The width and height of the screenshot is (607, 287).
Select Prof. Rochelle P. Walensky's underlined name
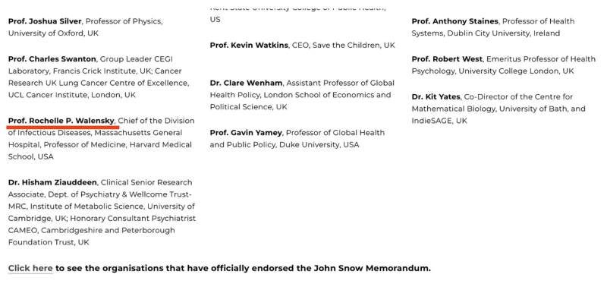click(61, 121)
